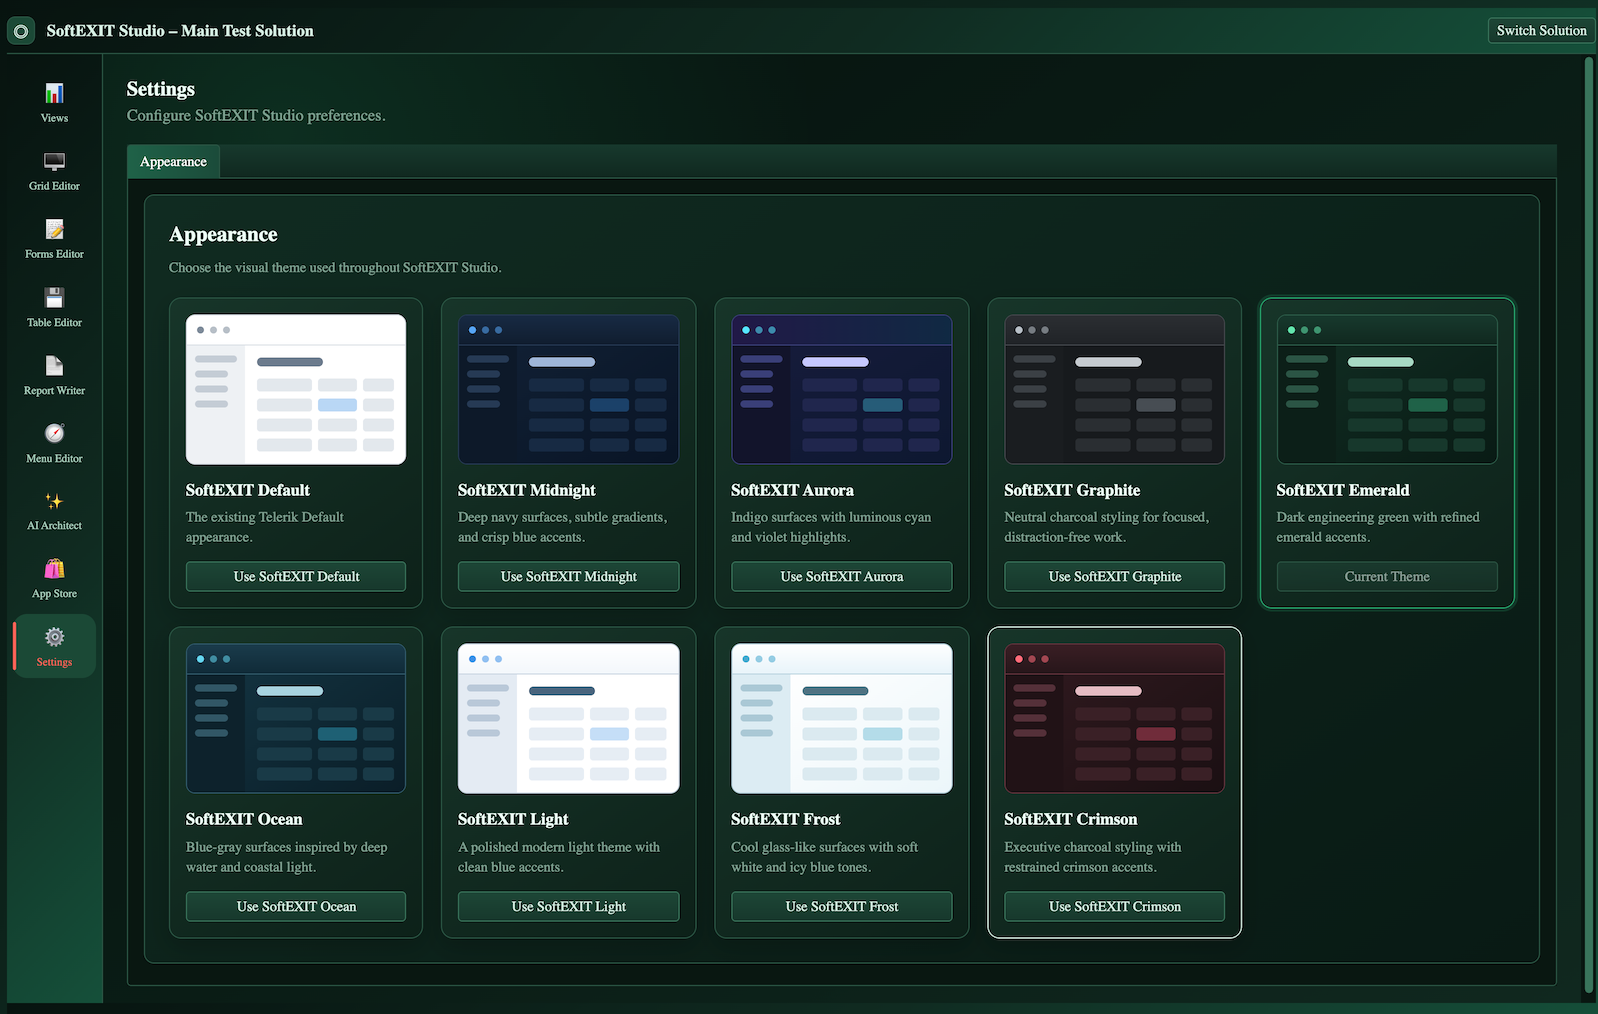Click the SoftEXIT Frost card title
Image resolution: width=1598 pixels, height=1014 pixels.
click(x=786, y=819)
